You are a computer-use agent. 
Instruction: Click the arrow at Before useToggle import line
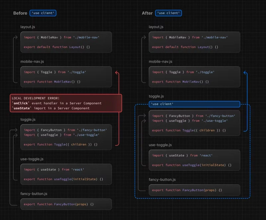pos(16,135)
